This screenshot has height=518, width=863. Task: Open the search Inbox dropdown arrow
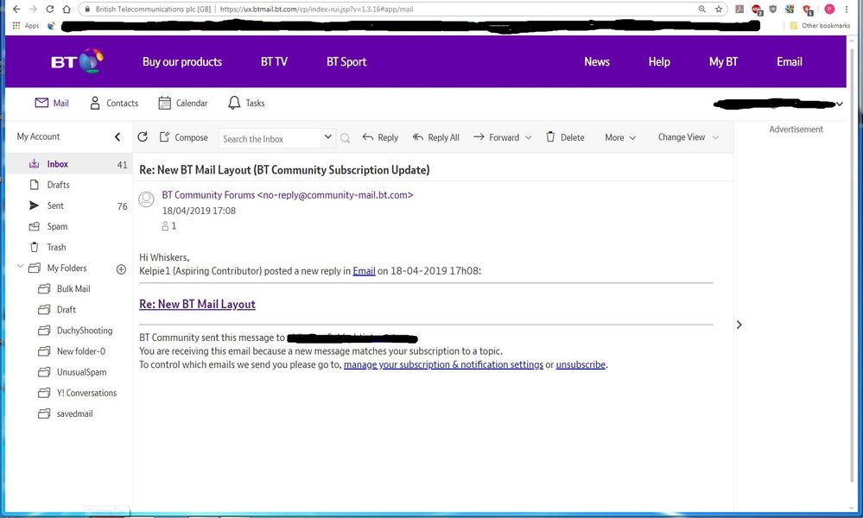[327, 137]
